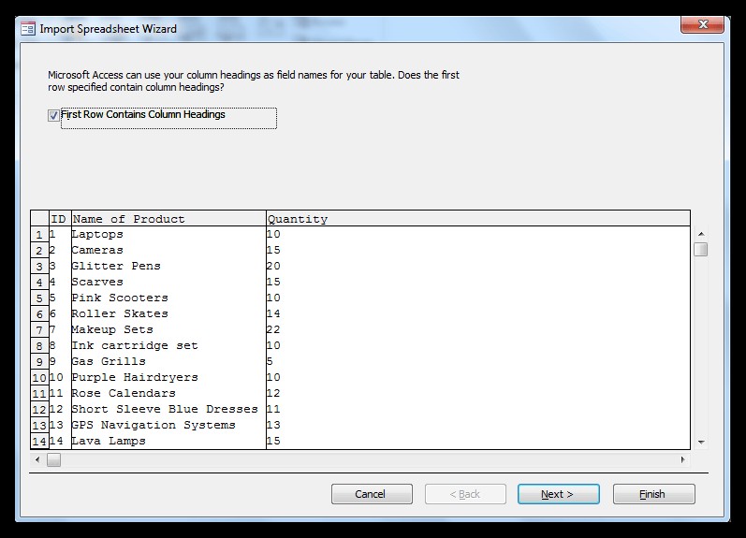746x538 pixels.
Task: Close the Import Spreadsheet Wizard window
Action: coord(703,24)
